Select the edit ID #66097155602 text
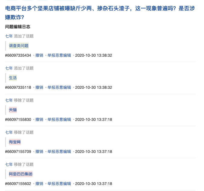Screen dimensions: 204x191 tap(18, 184)
